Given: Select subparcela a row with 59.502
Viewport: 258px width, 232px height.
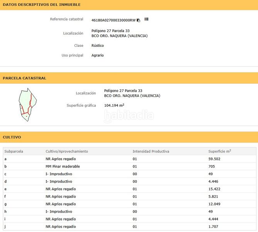Looking at the screenshot, I should tap(130, 159).
